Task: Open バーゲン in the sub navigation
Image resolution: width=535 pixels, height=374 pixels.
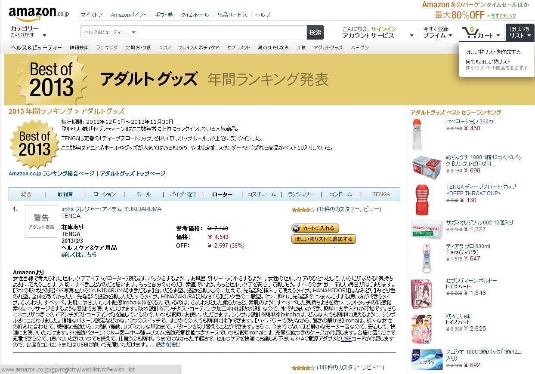Action: click(360, 48)
